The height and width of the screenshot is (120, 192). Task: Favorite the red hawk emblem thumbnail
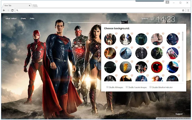pyautogui.click(x=163, y=61)
